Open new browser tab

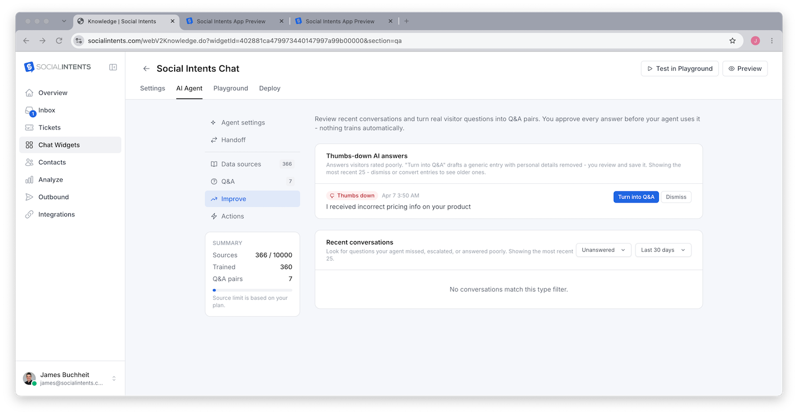click(407, 21)
